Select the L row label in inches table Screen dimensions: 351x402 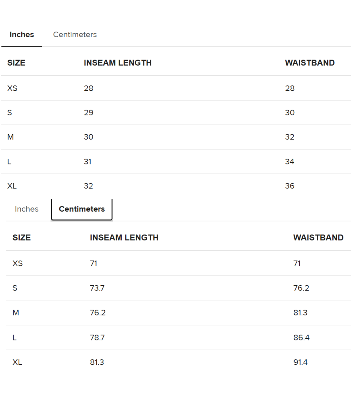(9, 162)
